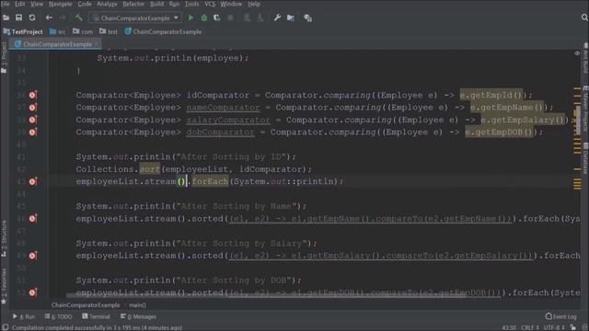Toggle tool window buttons icon in bottom-left status bar

(x=5, y=327)
